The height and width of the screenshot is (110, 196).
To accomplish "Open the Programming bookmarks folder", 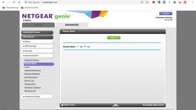I will click(10, 8).
